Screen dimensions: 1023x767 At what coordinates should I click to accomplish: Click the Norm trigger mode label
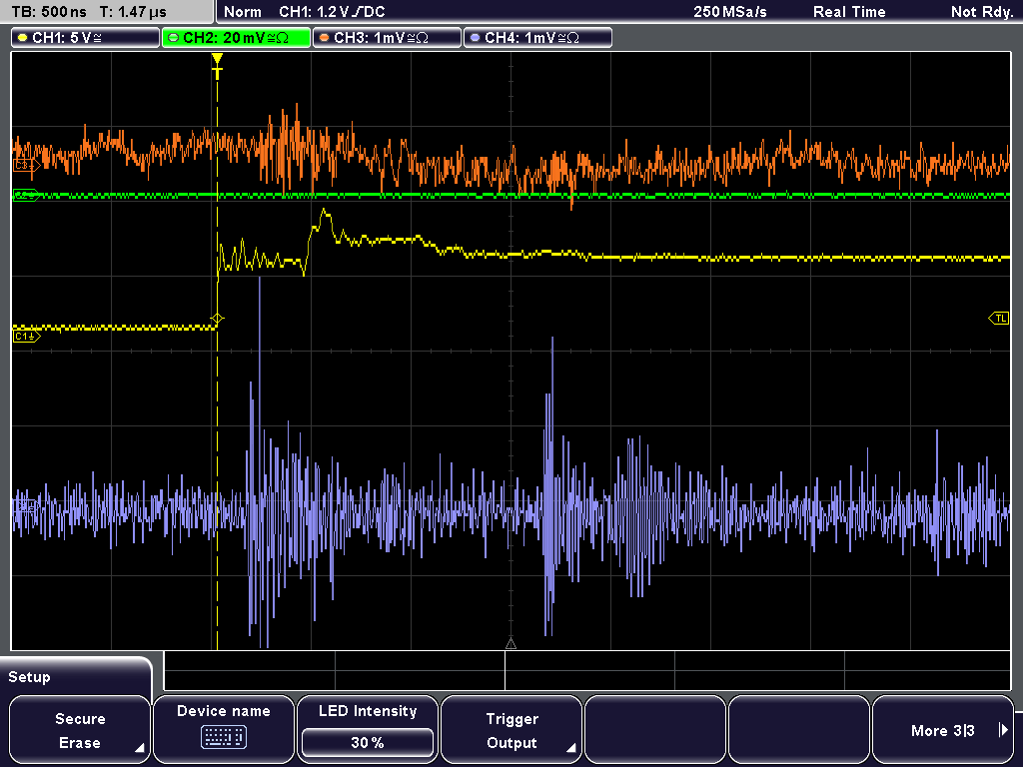pyautogui.click(x=243, y=12)
